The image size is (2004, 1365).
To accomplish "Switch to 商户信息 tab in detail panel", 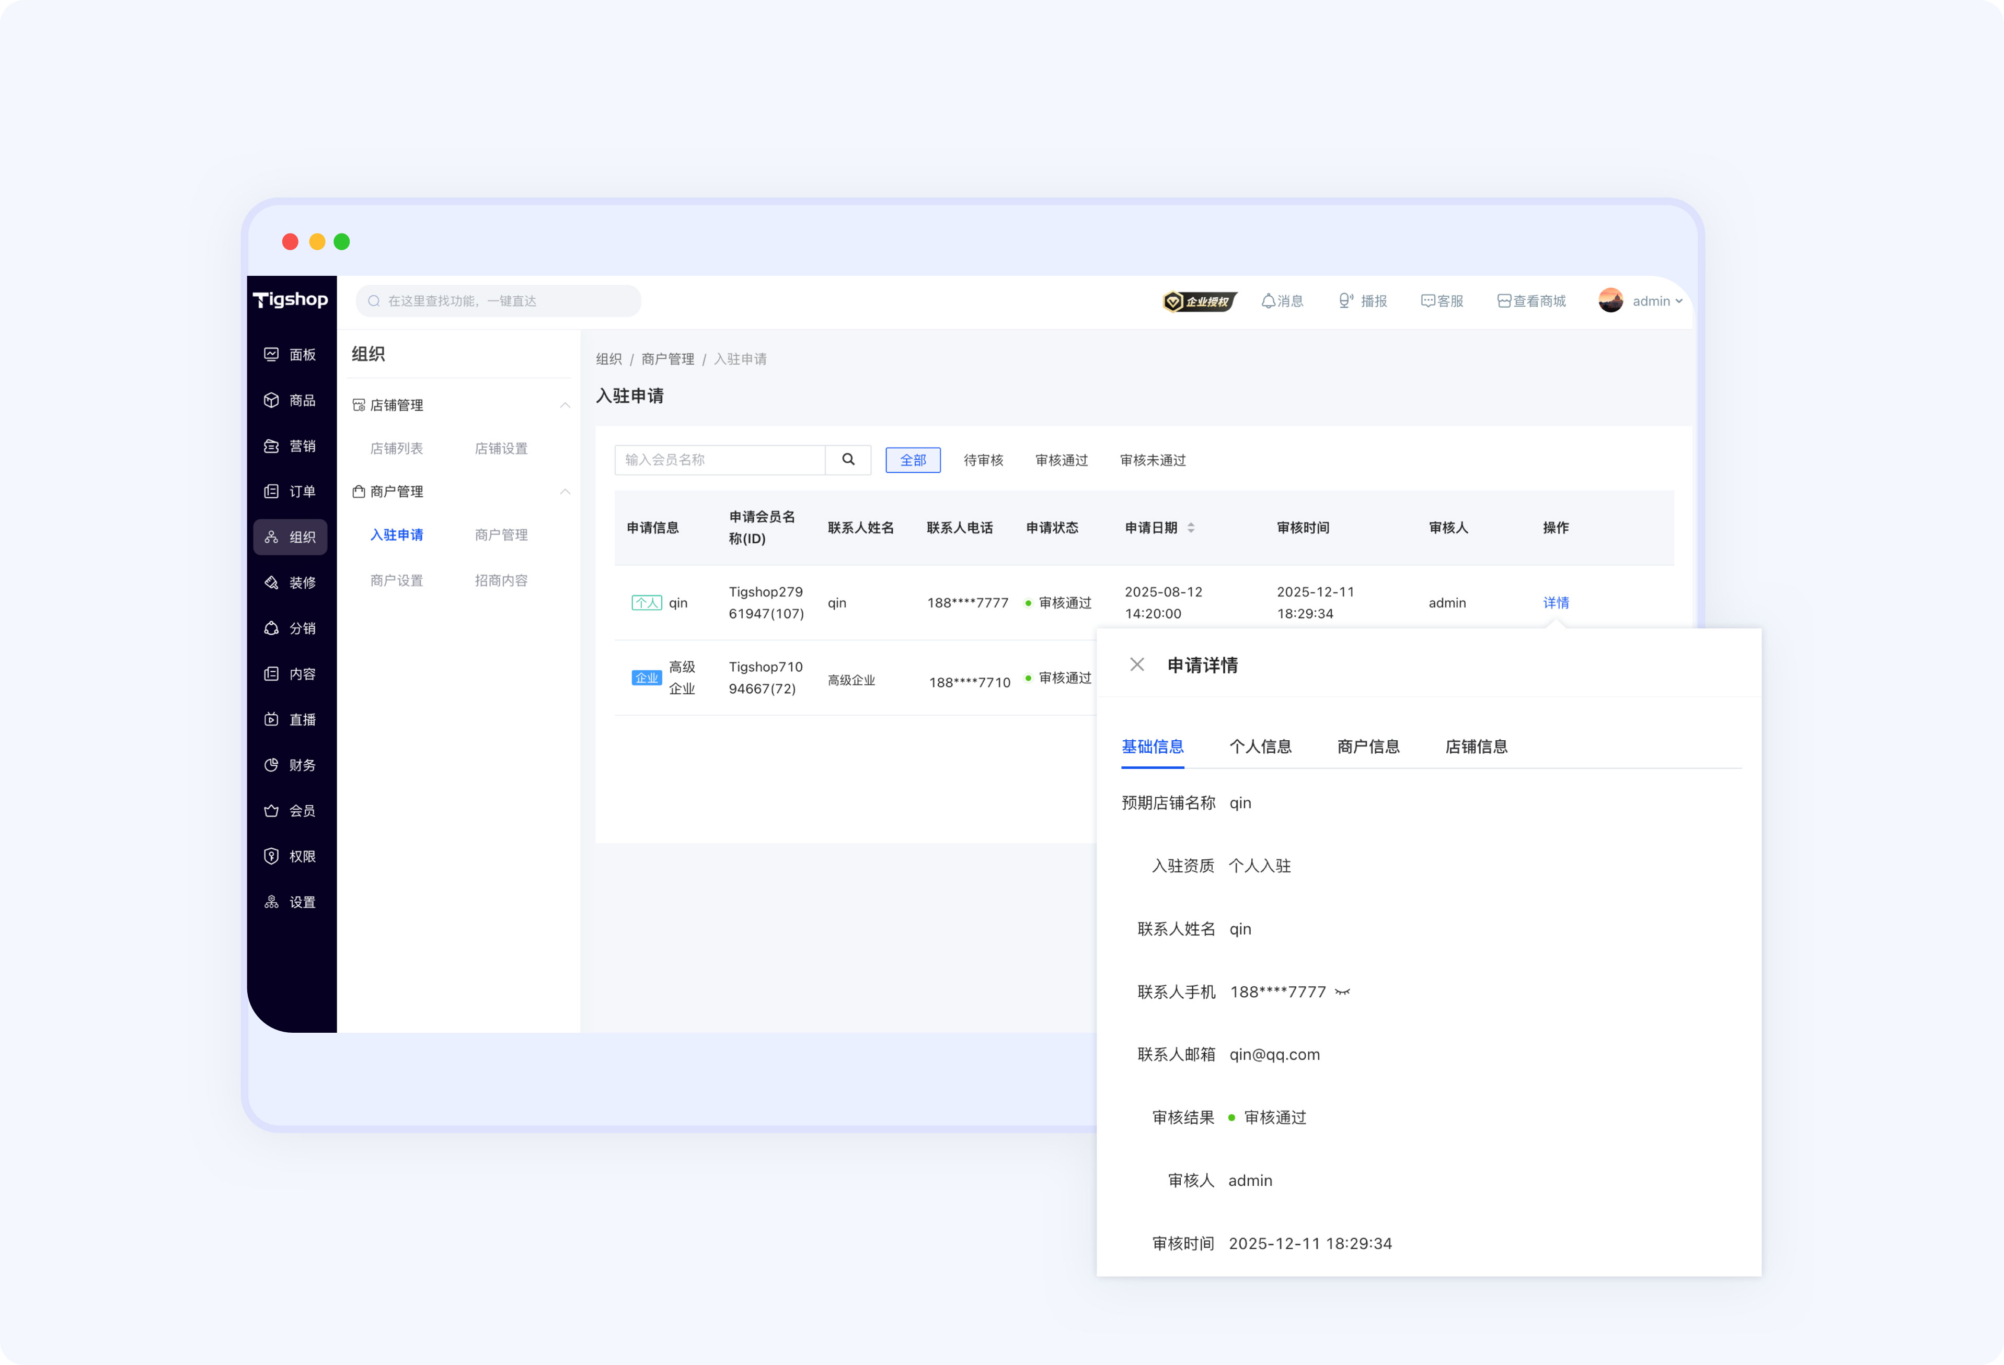I will click(1367, 746).
